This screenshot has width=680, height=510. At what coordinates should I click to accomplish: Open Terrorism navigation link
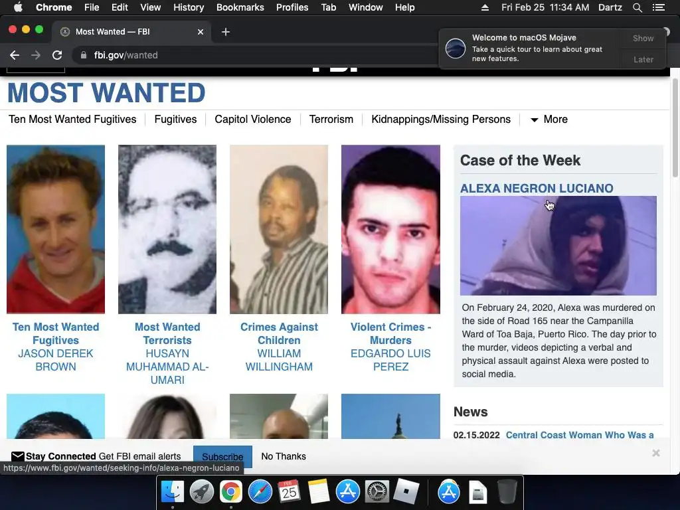tap(331, 120)
